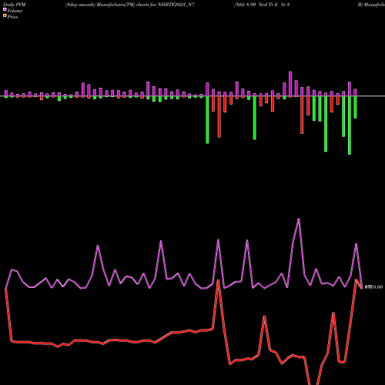Click the "(3day smooth) MunafaSutra(TM) charts for NHBTF2023_N7" heading
This screenshot has width=385, height=385.
click(130, 5)
